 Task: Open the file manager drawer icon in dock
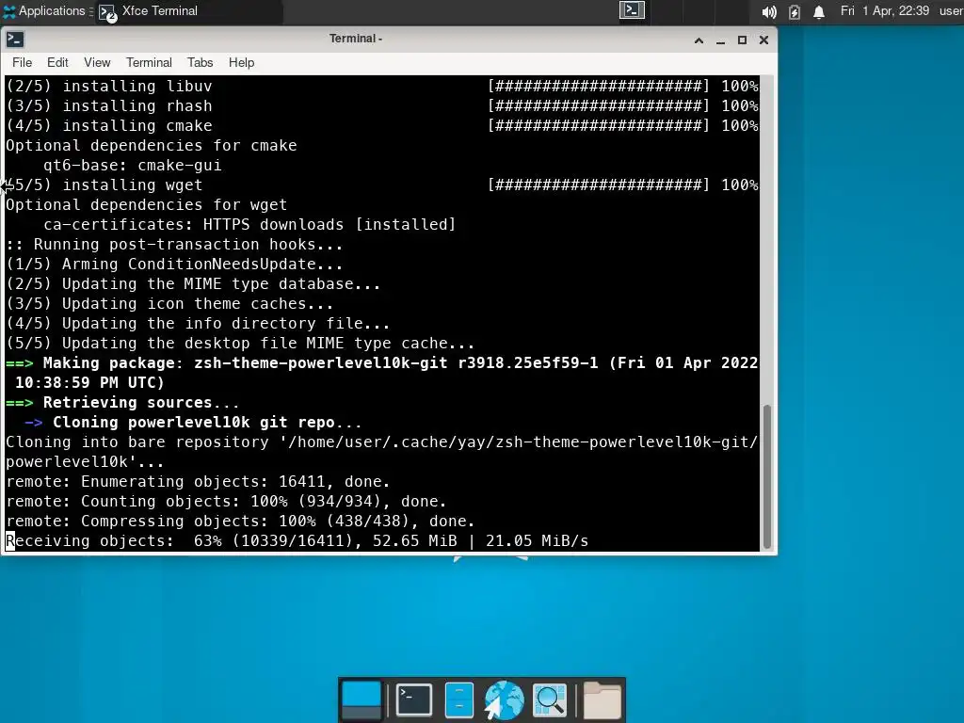click(458, 699)
